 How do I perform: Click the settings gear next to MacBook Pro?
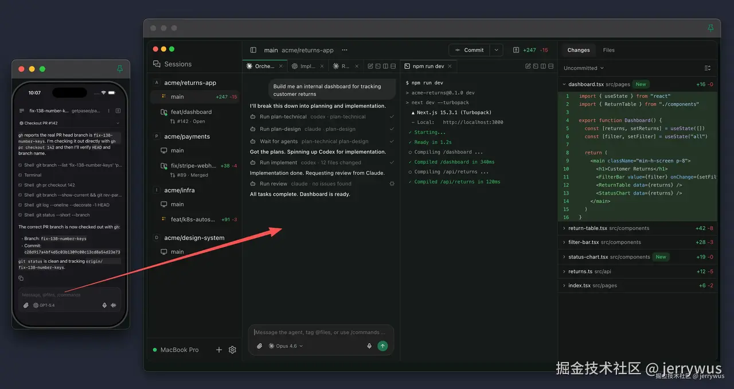point(232,349)
